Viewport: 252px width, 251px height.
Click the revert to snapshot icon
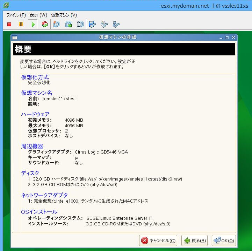click(69, 24)
